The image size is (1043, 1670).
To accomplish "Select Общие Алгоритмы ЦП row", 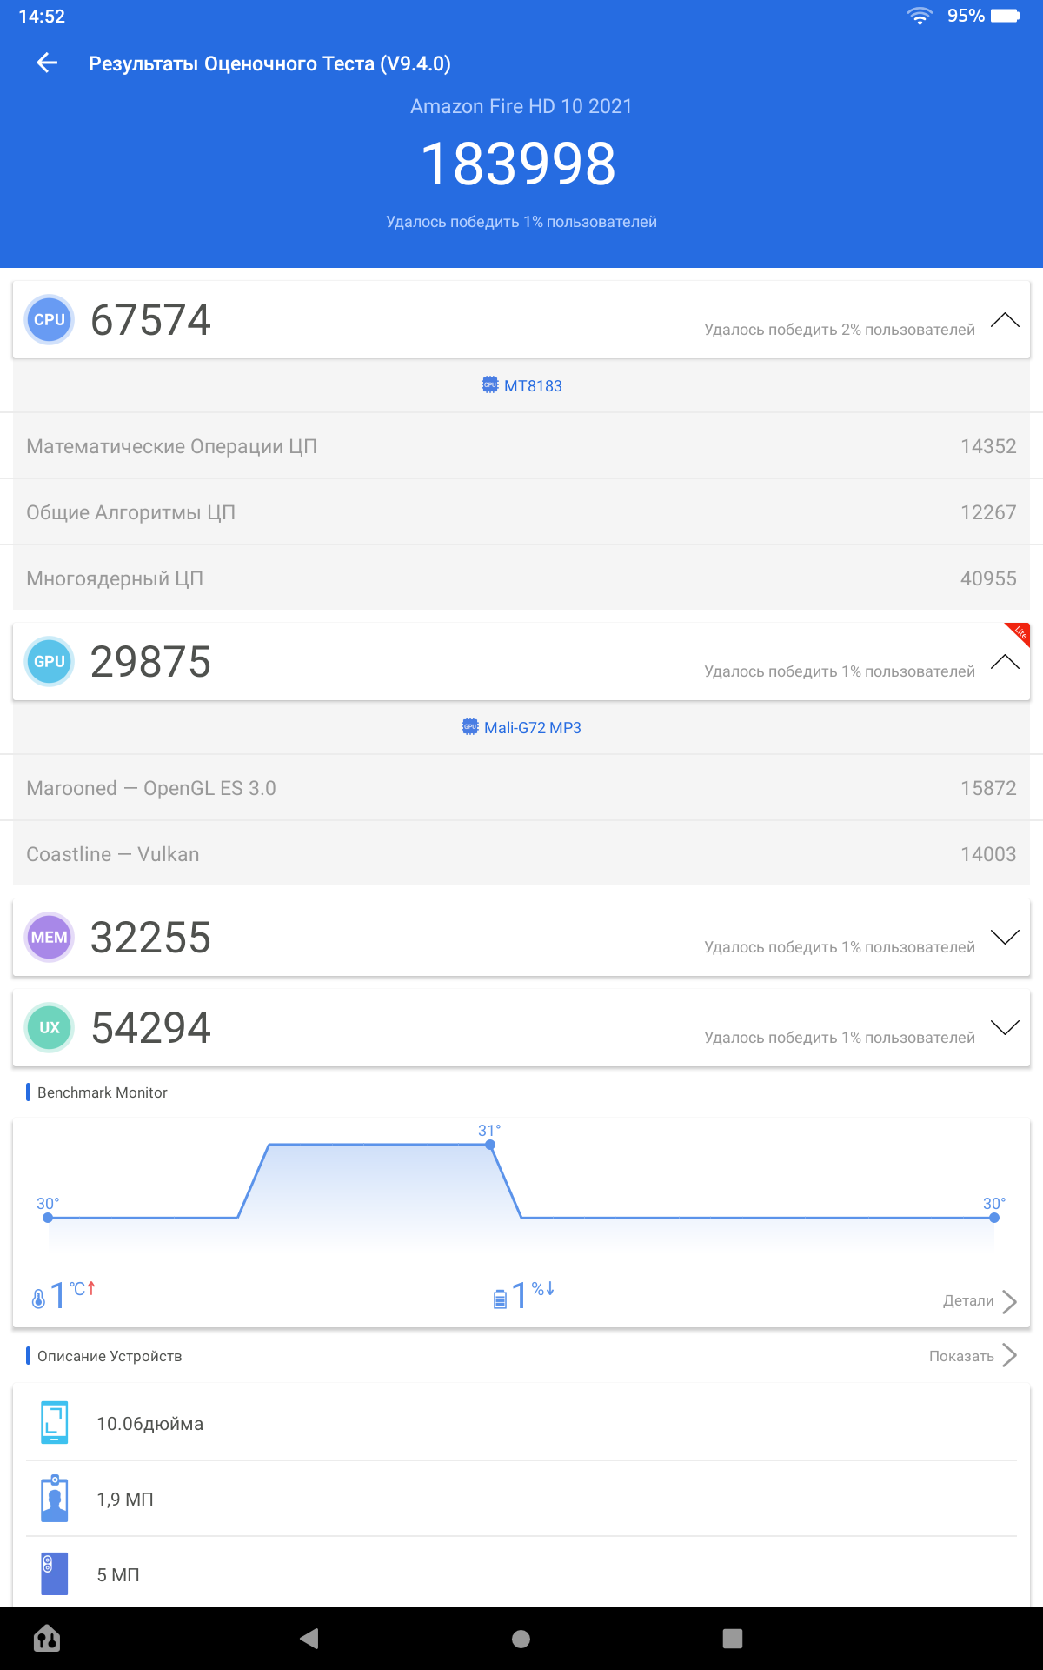I will pyautogui.click(x=521, y=512).
